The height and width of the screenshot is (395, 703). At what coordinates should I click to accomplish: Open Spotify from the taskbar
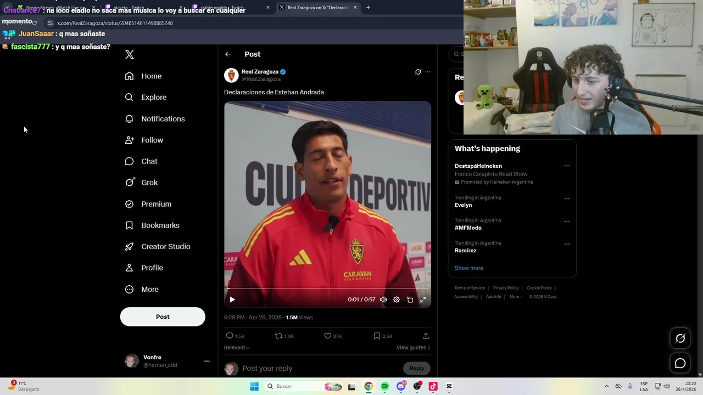pos(384,386)
